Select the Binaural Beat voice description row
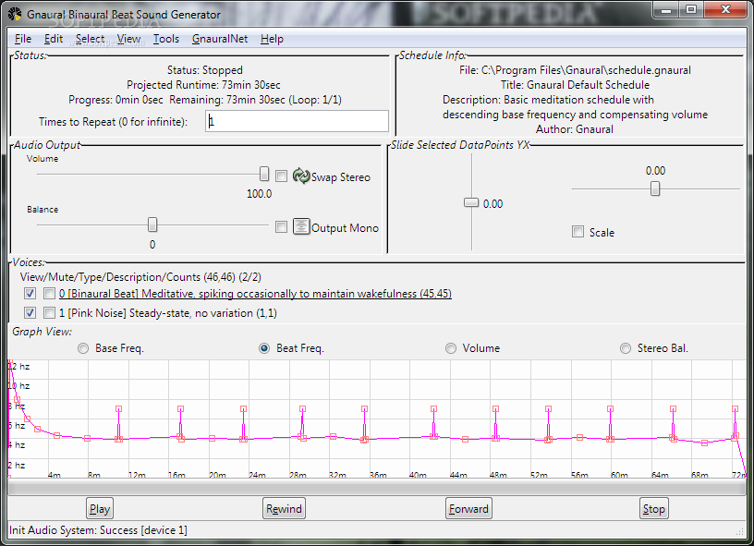Screen dimensions: 754x546 pyautogui.click(x=255, y=293)
